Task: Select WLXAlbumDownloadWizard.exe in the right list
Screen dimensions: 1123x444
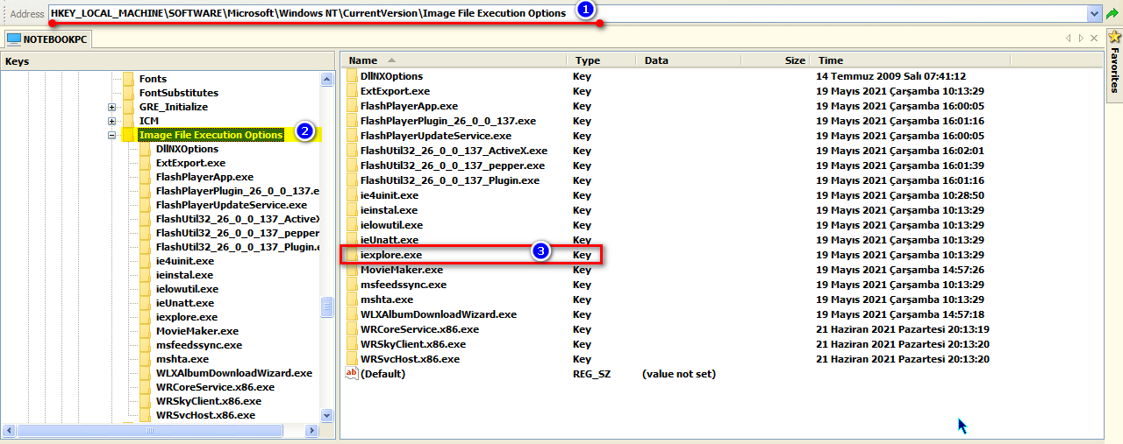Action: [438, 314]
